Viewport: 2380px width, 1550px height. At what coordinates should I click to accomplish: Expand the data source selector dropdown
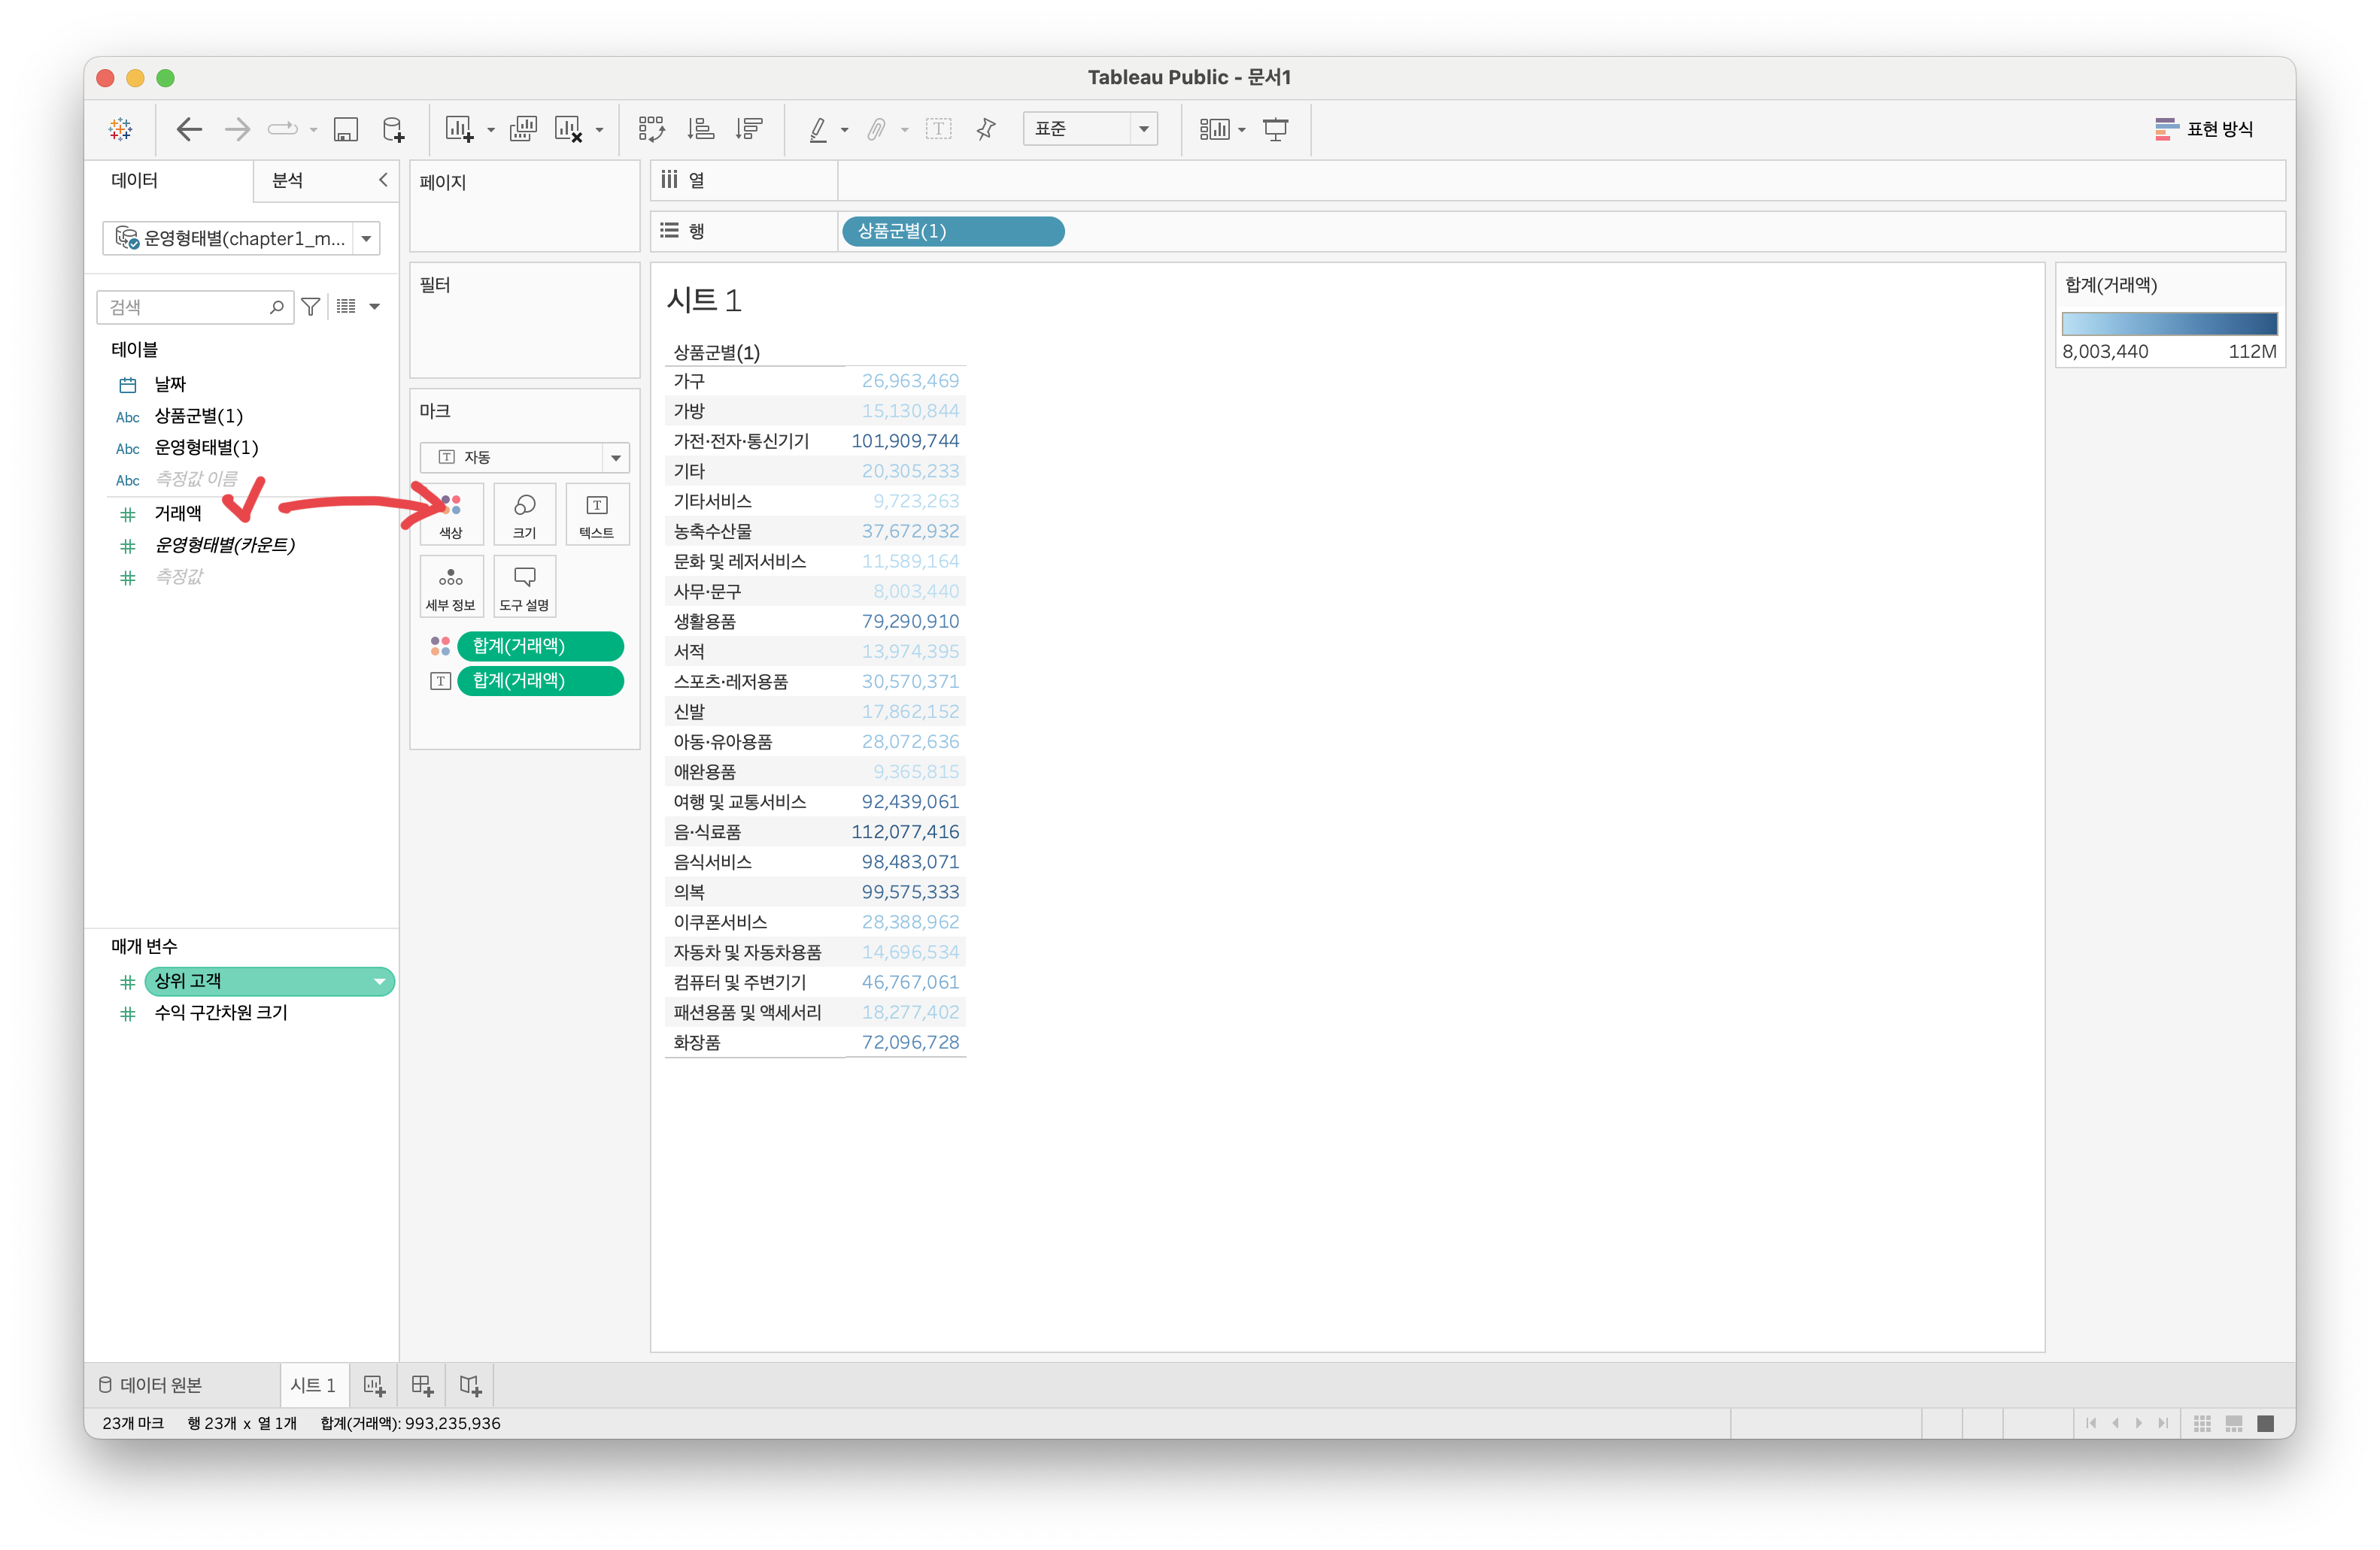coord(366,239)
